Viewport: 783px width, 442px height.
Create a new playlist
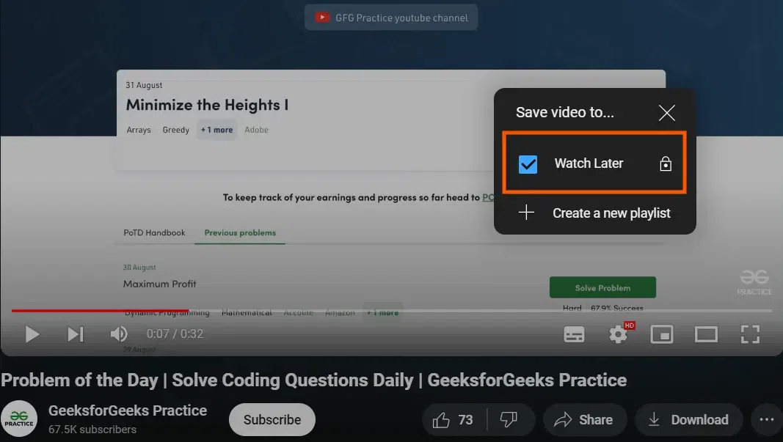[x=611, y=213]
